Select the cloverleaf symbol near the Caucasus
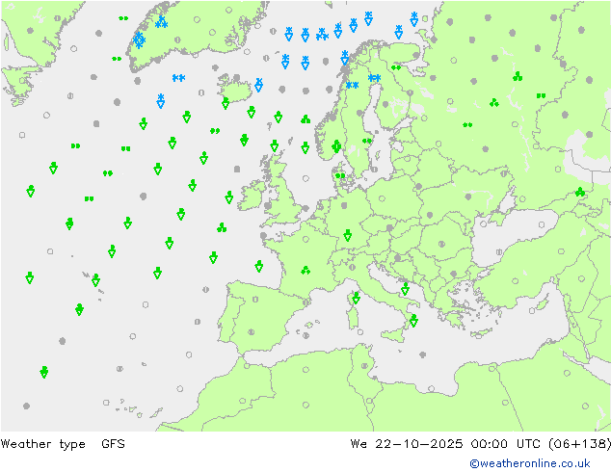This screenshot has height=472, width=611. tap(580, 192)
